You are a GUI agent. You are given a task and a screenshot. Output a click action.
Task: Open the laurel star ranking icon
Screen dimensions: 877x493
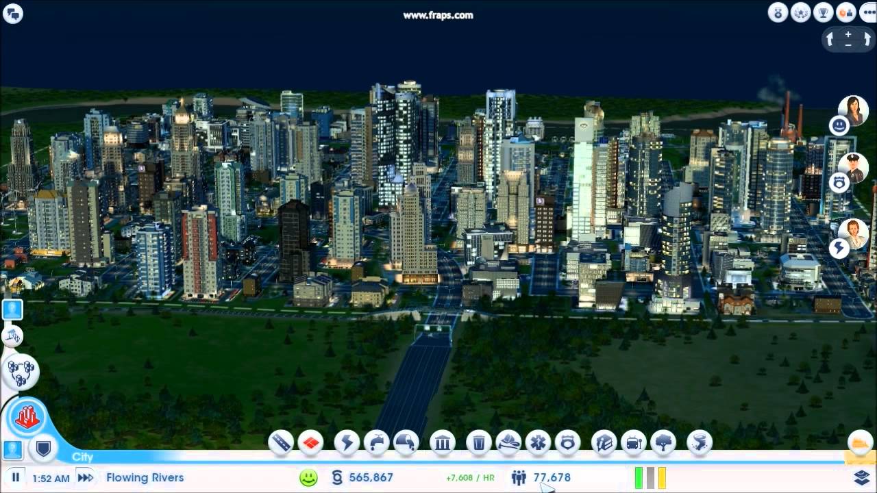[800, 12]
